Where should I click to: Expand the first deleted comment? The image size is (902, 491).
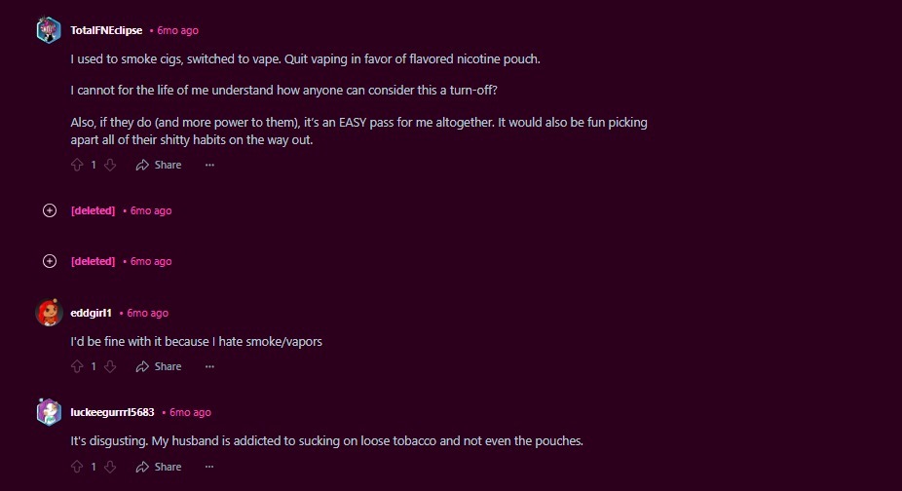[50, 210]
